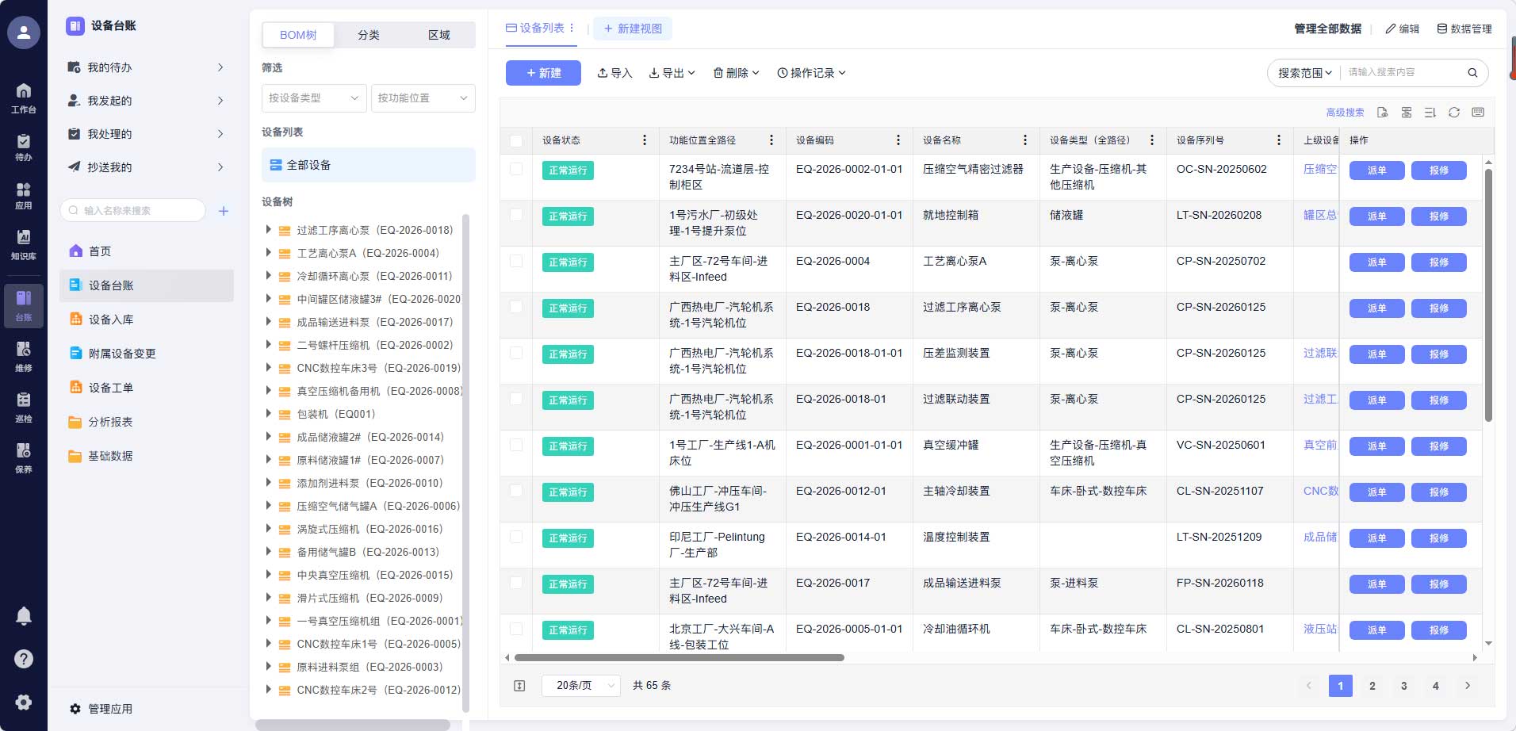
Task: Open the 按设备类型 filter dropdown
Action: tap(313, 98)
